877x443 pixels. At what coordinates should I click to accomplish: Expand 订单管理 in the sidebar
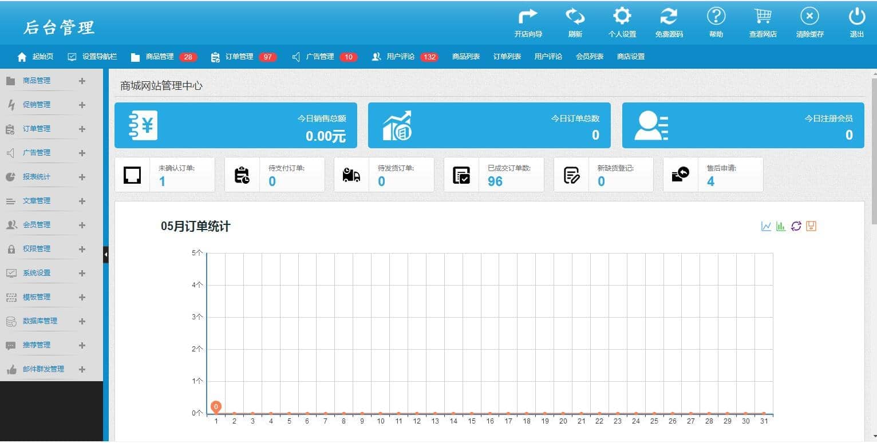(x=82, y=129)
